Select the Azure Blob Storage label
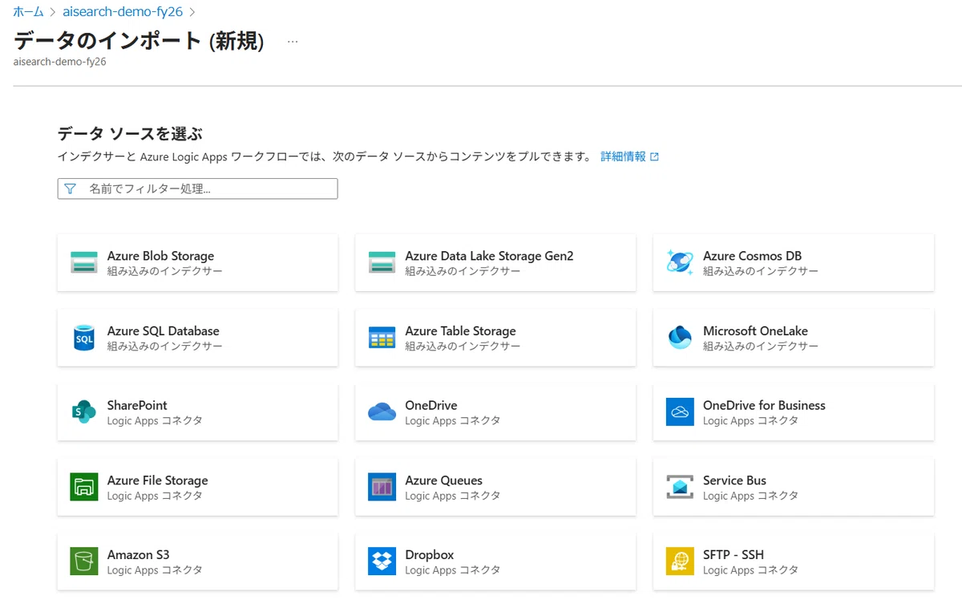962x604 pixels. coord(160,256)
